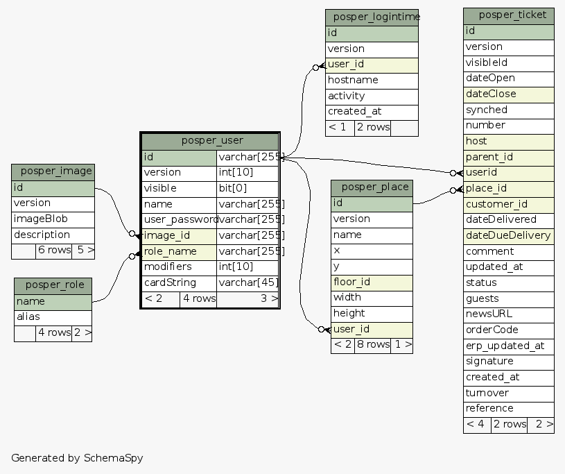
Task: Click the Generated by SchemaSpy text
Action: (x=77, y=458)
